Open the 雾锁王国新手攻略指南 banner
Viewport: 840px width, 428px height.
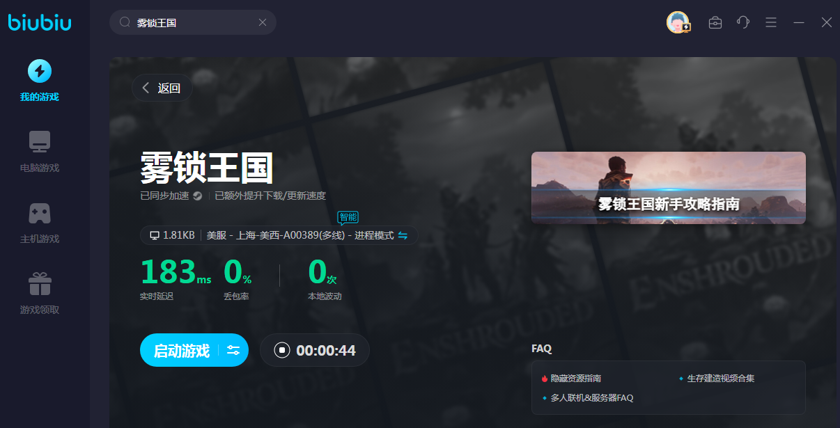668,188
